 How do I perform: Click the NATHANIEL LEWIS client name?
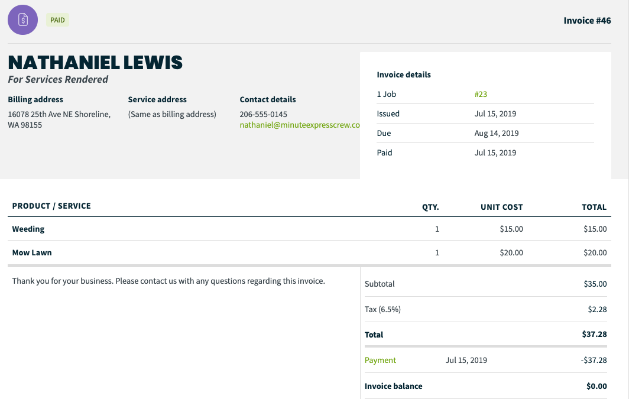click(95, 63)
